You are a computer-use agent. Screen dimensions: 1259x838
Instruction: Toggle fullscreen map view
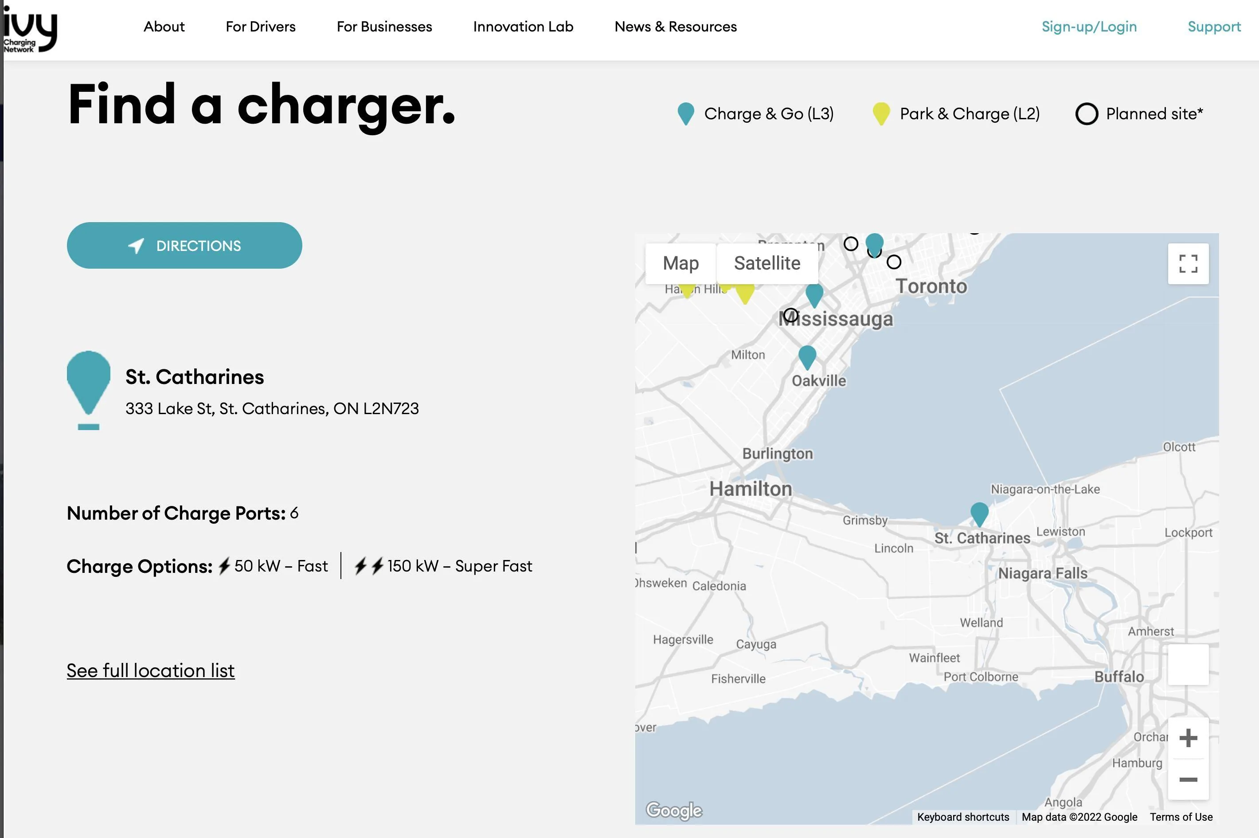click(x=1188, y=263)
